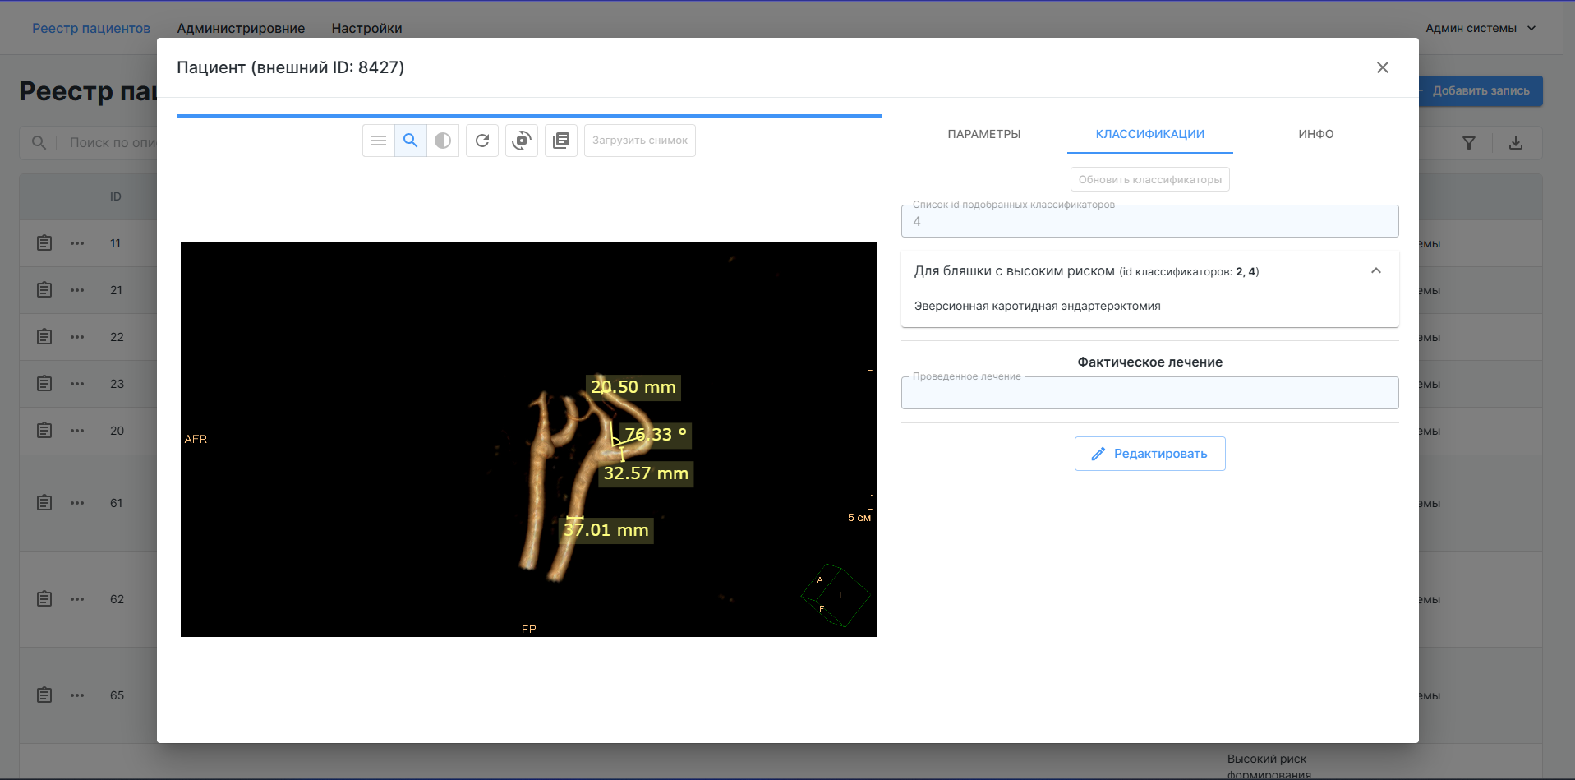
Task: Click the three-lines scroll tool icon
Action: (x=379, y=141)
